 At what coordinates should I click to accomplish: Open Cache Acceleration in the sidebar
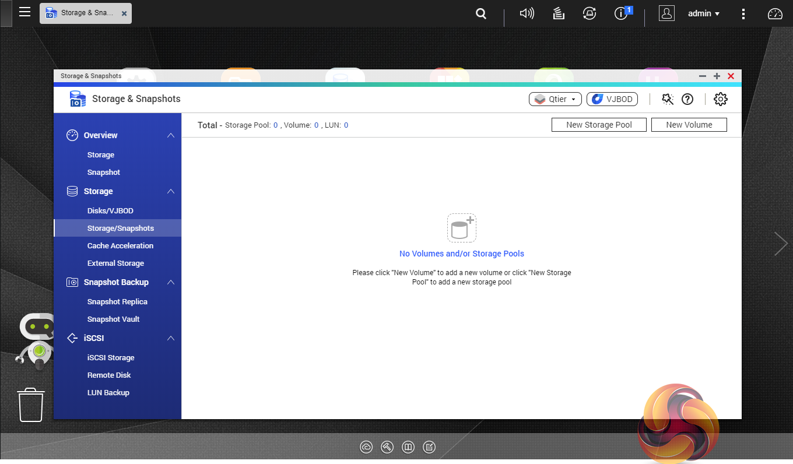pyautogui.click(x=120, y=246)
